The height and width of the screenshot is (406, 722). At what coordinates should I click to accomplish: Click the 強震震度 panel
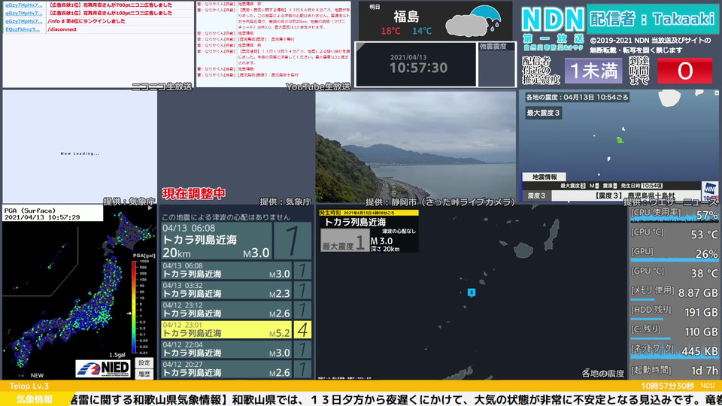[x=496, y=65]
